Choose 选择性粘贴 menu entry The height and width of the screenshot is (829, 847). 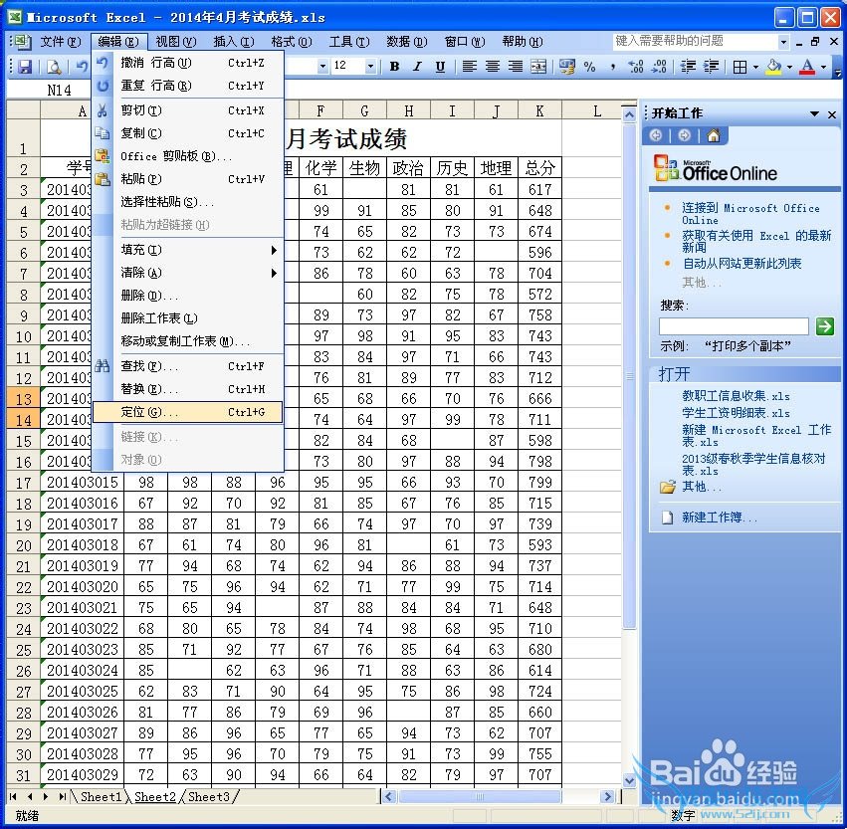point(187,202)
